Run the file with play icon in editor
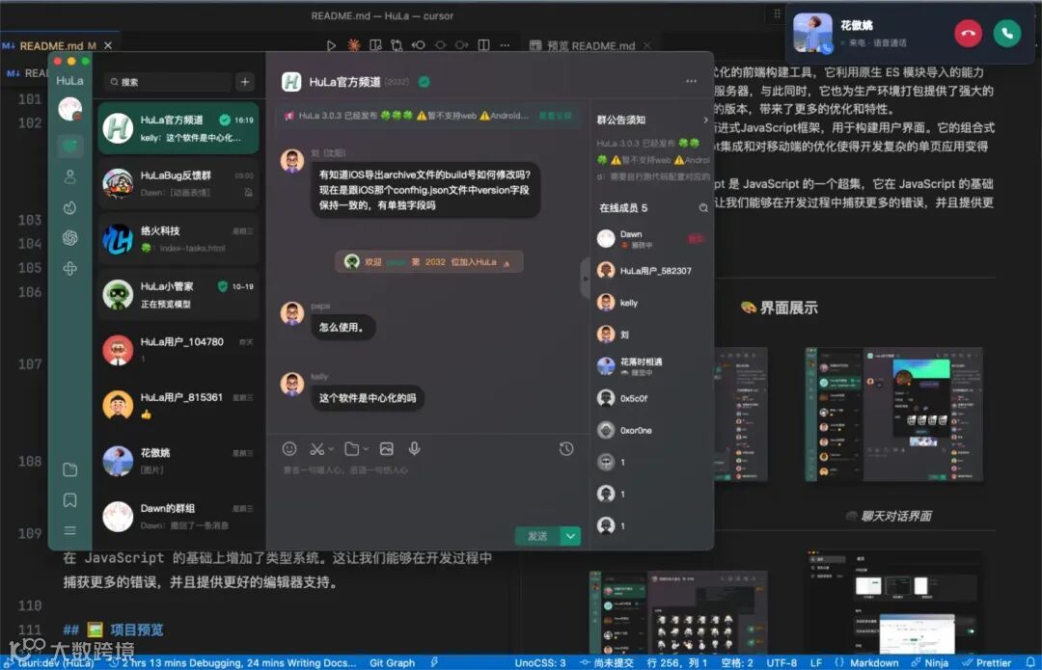Image resolution: width=1042 pixels, height=670 pixels. pyautogui.click(x=331, y=45)
